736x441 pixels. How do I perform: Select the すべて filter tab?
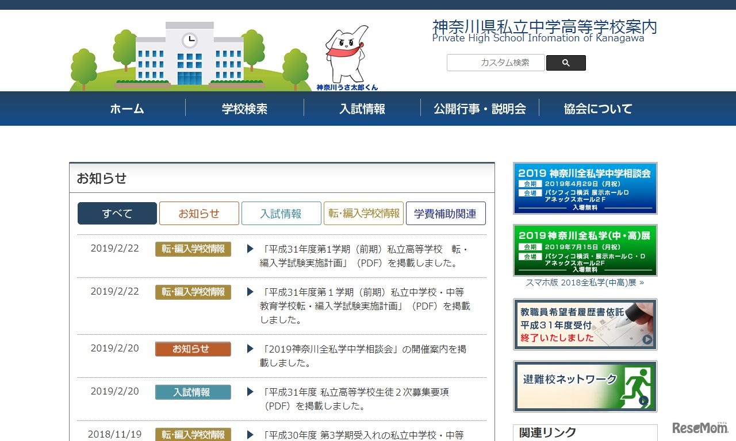click(117, 213)
